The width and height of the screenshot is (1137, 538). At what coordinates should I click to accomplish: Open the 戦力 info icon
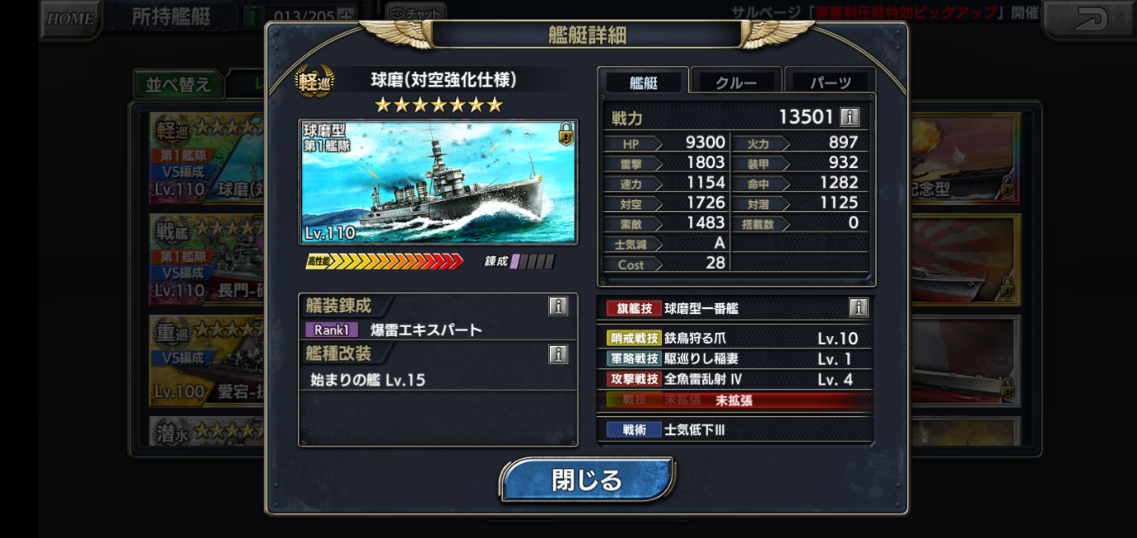point(850,118)
